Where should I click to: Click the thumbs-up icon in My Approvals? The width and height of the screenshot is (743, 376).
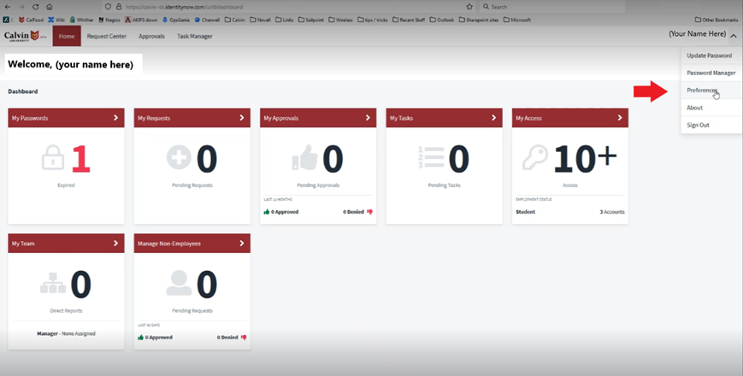tap(304, 159)
